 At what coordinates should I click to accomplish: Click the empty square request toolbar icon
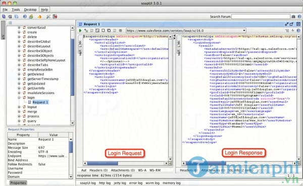pyautogui.click(x=103, y=30)
